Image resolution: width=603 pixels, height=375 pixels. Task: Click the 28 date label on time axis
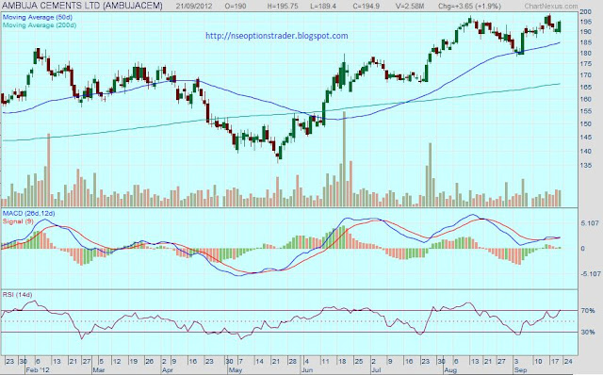(292, 362)
